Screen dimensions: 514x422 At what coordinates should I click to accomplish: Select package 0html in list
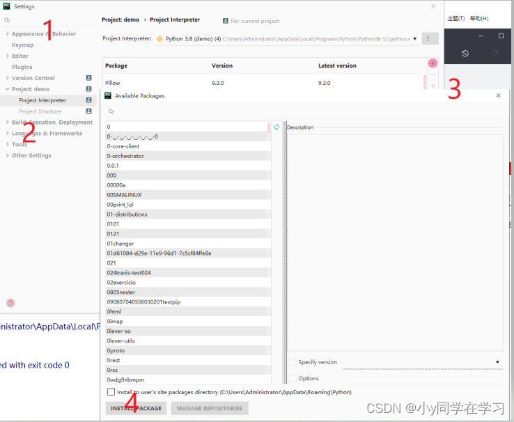point(188,311)
